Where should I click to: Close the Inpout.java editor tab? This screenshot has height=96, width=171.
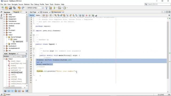click(x=63, y=12)
